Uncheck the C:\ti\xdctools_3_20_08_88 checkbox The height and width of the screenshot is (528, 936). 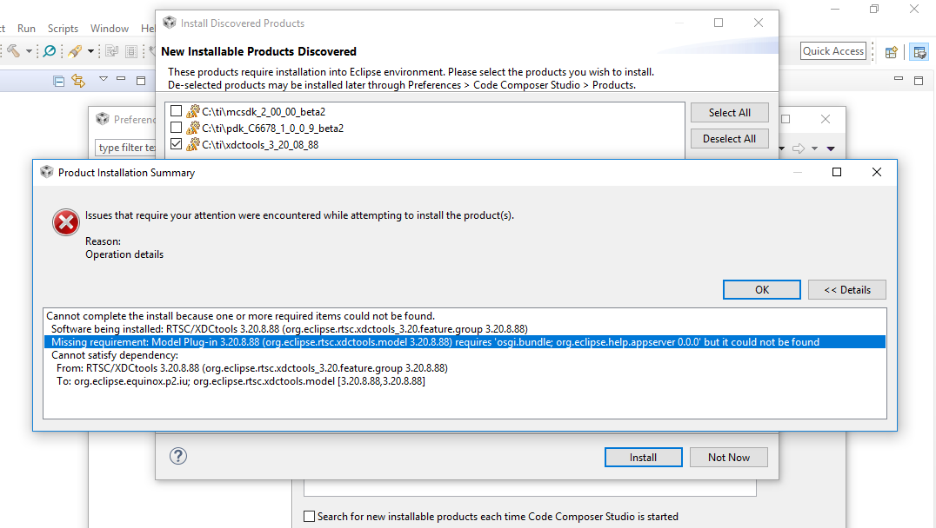176,144
